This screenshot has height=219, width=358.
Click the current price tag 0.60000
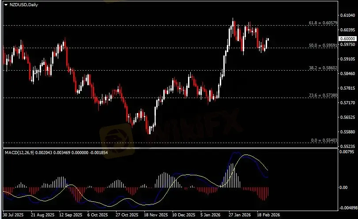coord(348,39)
